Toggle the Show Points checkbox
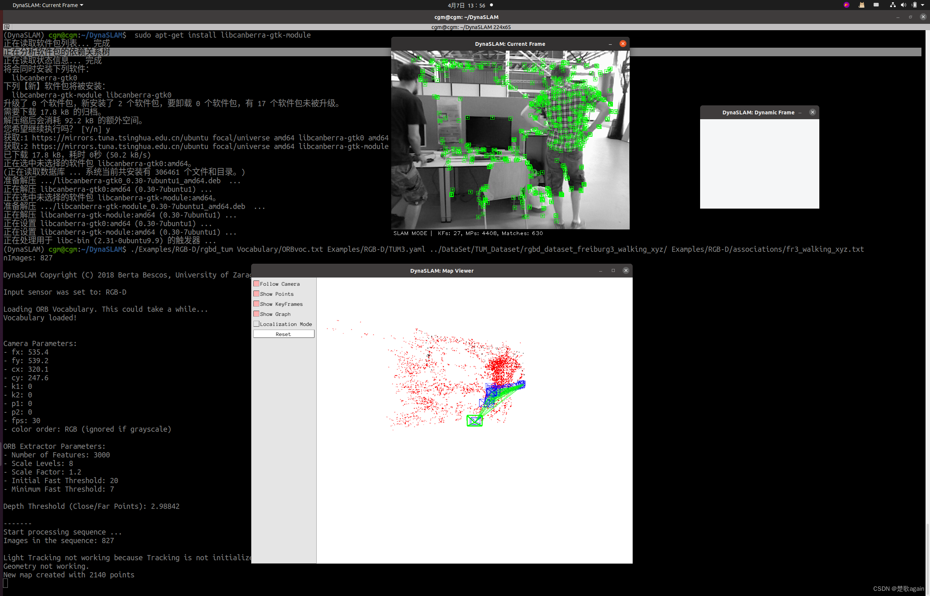 [x=256, y=294]
